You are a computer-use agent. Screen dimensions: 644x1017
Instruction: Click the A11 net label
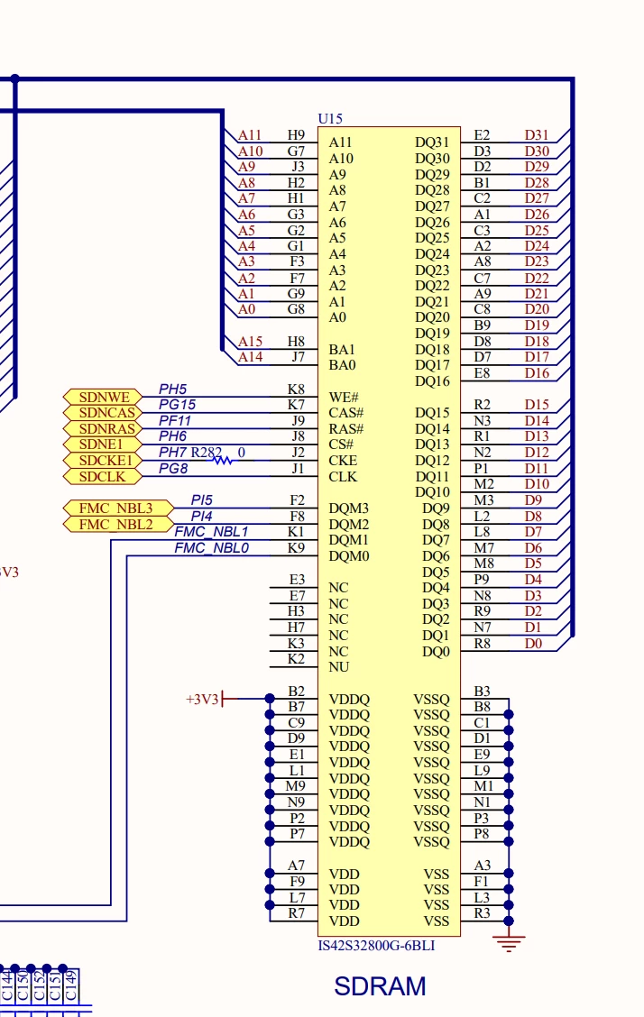(x=250, y=135)
